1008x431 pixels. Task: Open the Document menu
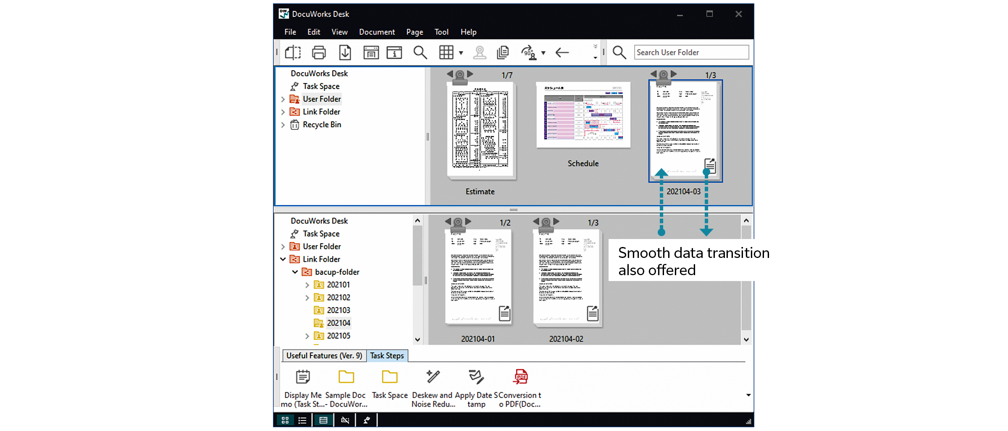point(377,32)
